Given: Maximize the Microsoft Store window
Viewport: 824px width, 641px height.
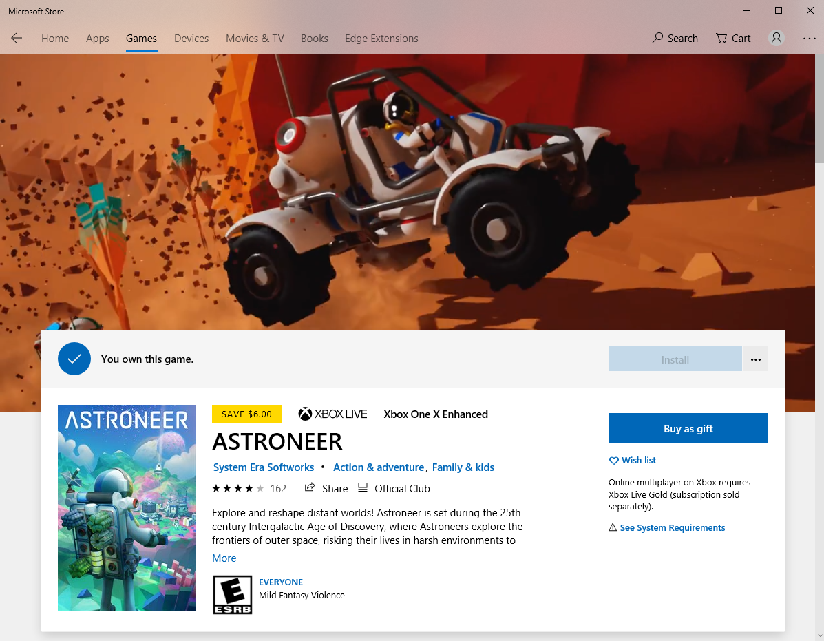Looking at the screenshot, I should pos(779,10).
